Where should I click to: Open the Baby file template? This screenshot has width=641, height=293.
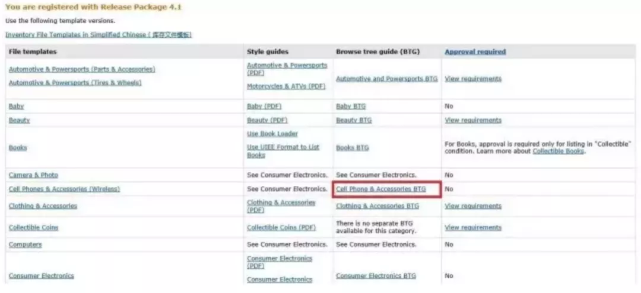(x=17, y=107)
